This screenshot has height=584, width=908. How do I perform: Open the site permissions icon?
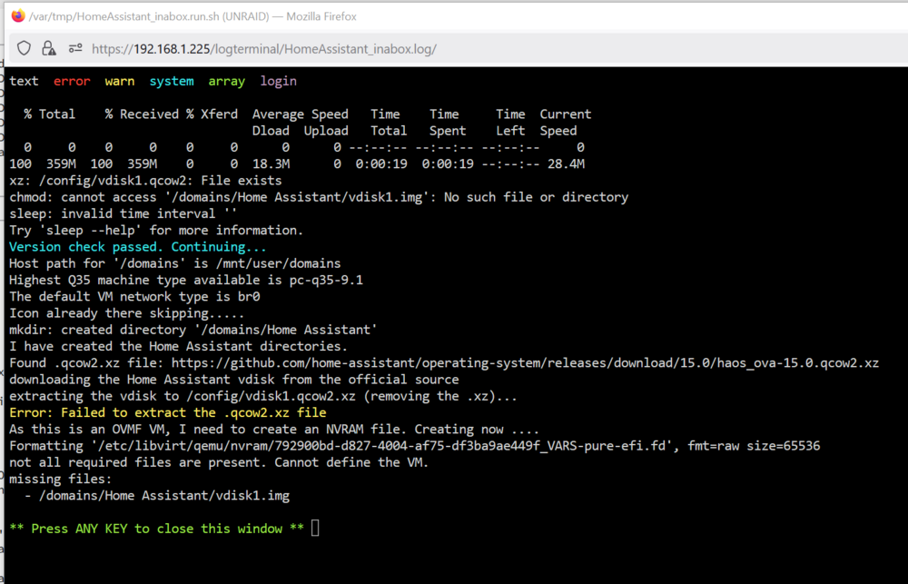coord(75,48)
